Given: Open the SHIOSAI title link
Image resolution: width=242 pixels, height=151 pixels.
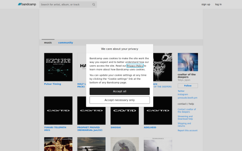Looking at the screenshot, I should (116, 127).
